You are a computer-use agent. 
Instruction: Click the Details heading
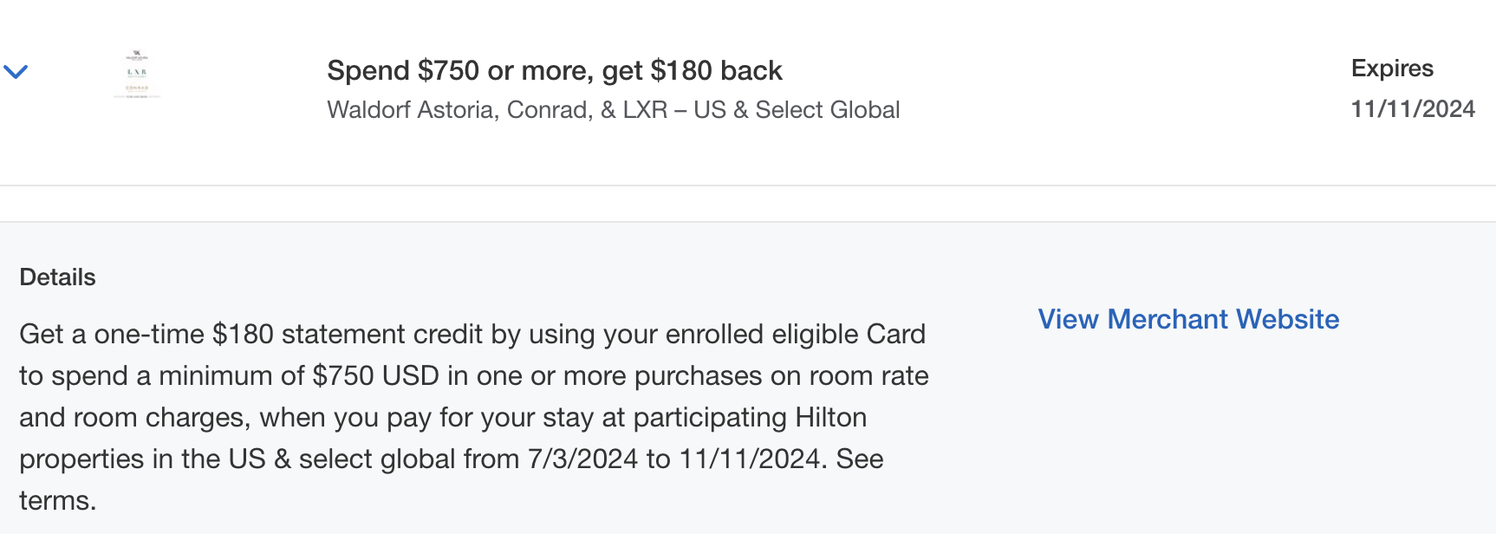click(x=57, y=277)
